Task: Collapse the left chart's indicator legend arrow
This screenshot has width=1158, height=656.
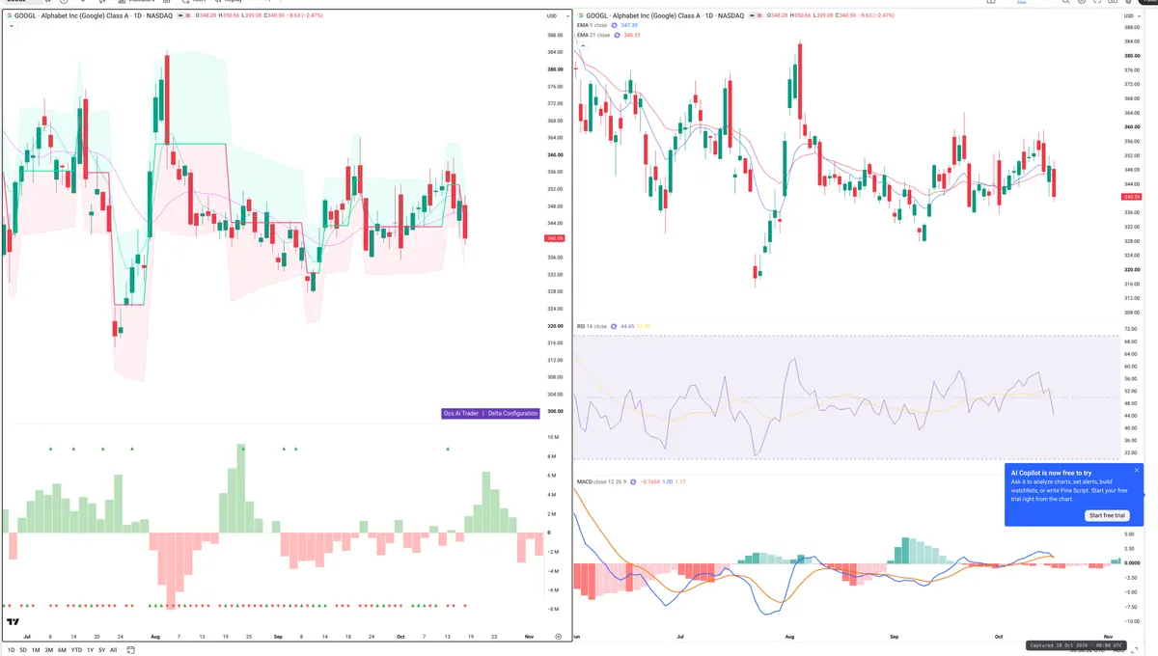Action: (x=12, y=26)
